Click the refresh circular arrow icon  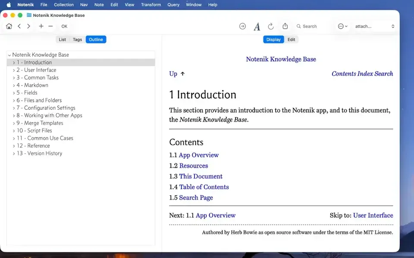tap(271, 26)
